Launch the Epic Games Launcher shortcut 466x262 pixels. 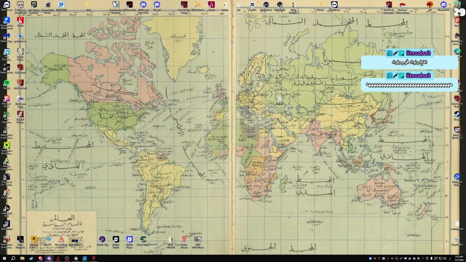34,7
